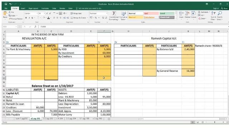Toggle Bold formatting

coord(26,18)
